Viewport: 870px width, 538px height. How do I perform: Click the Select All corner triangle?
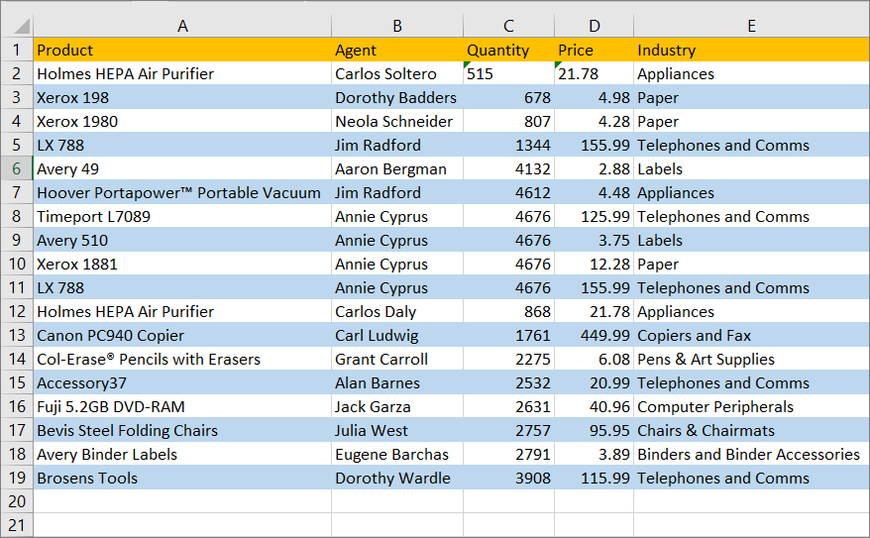tap(21, 26)
